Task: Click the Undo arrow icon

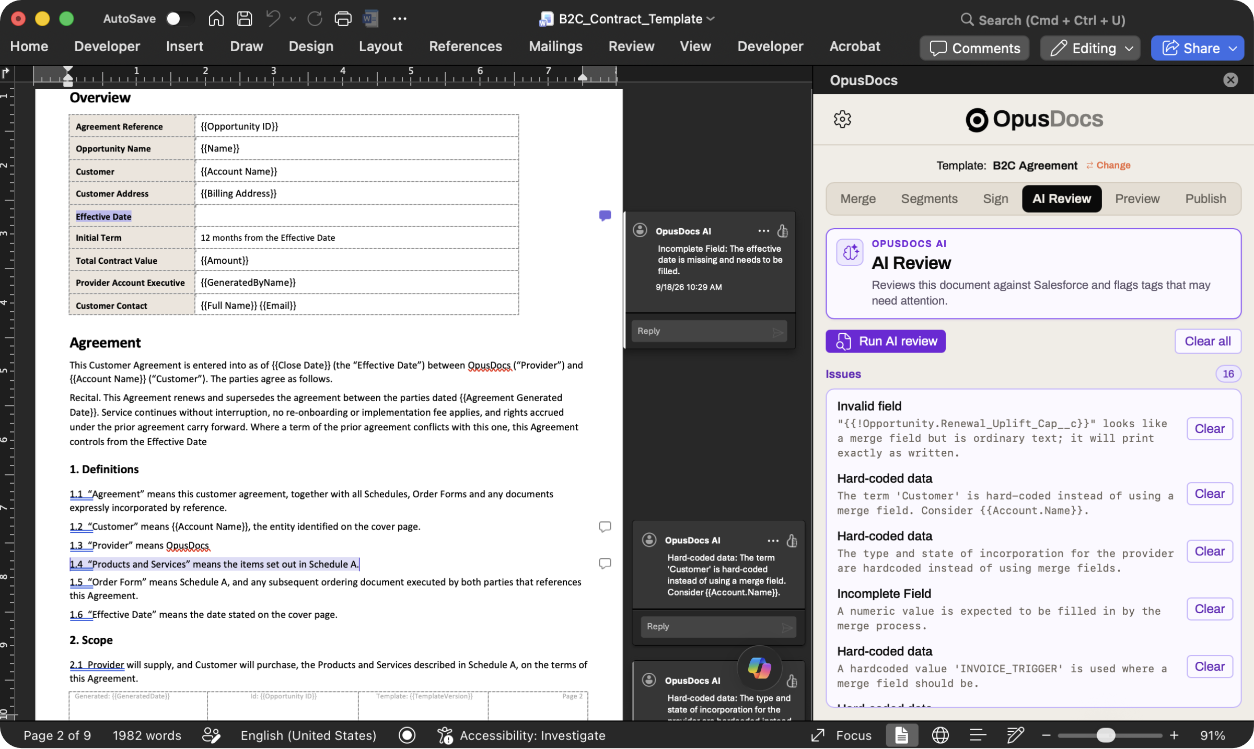Action: click(273, 19)
